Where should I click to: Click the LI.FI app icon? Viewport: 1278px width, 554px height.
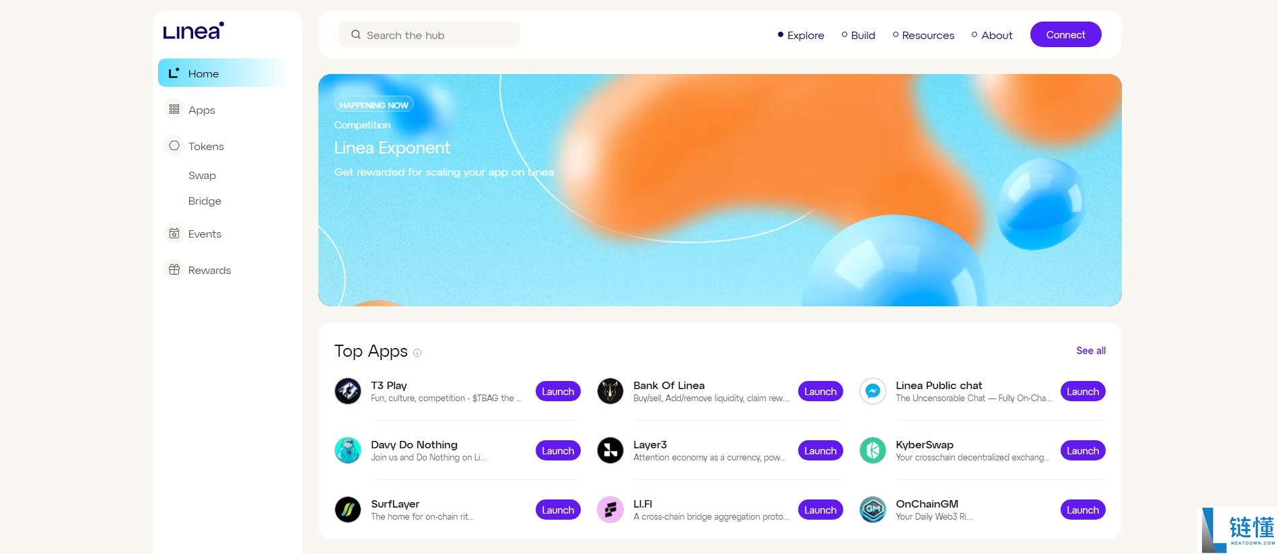[610, 510]
